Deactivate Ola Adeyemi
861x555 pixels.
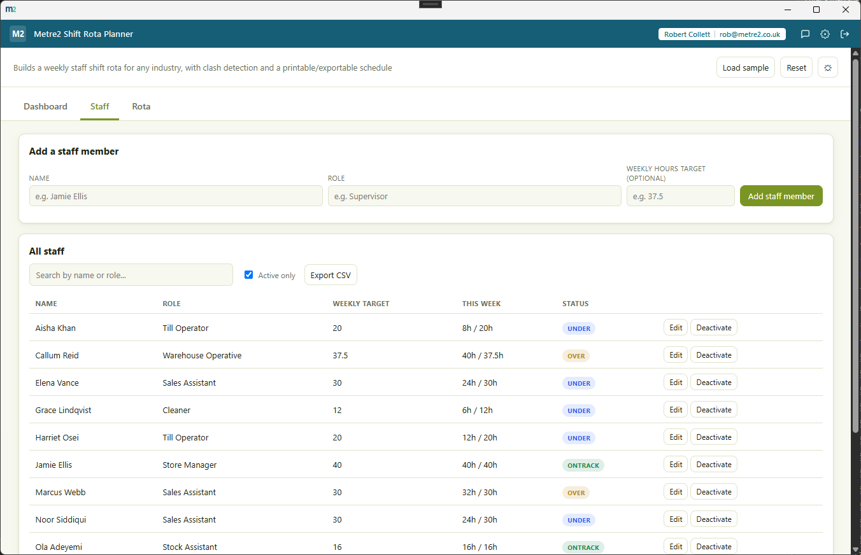click(714, 547)
